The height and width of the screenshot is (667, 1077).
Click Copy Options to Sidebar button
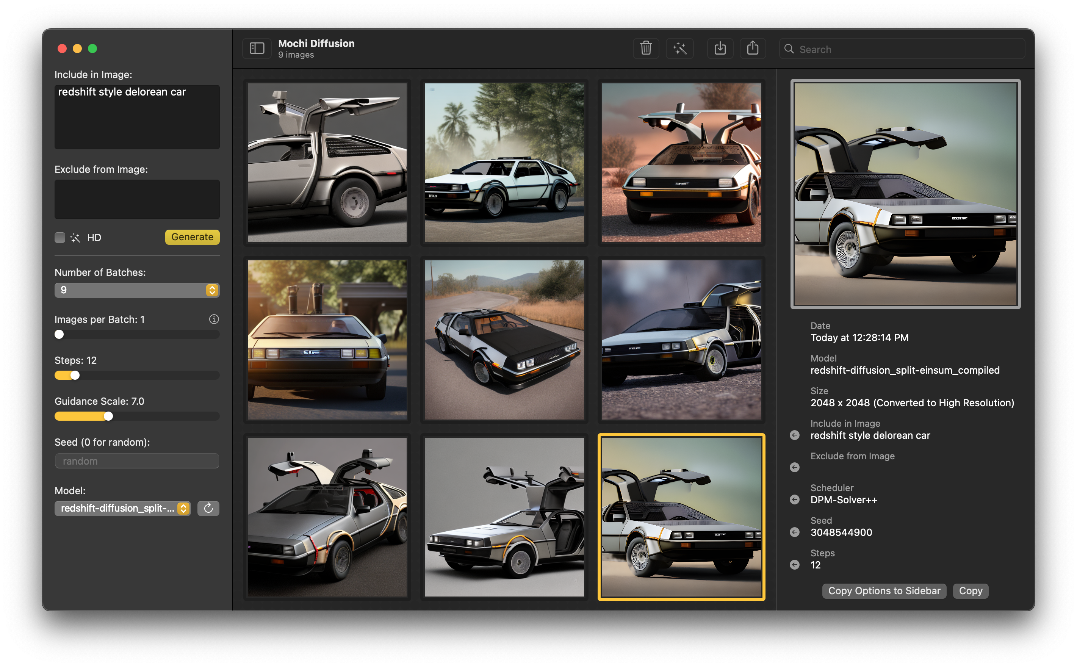point(884,591)
